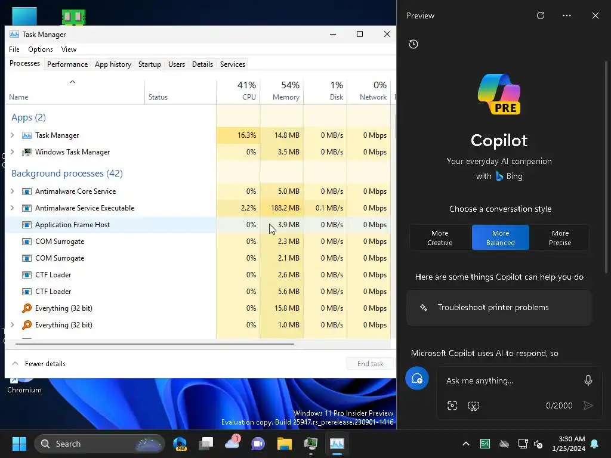
Task: Expand Antimalware Service Executable row
Action: 13,208
